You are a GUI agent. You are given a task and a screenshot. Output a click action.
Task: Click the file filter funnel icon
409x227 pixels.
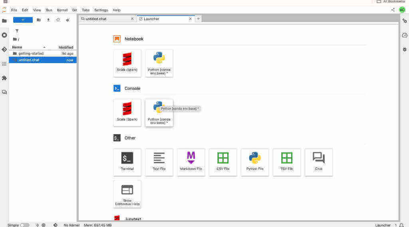(17, 31)
